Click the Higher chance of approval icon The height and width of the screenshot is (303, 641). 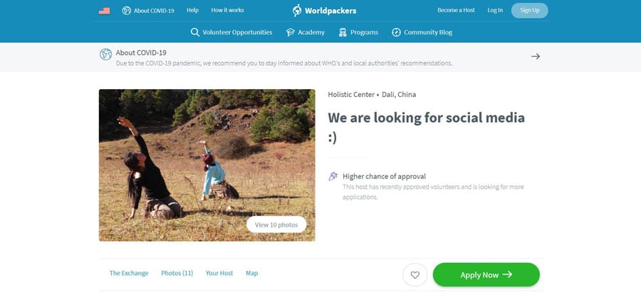333,177
